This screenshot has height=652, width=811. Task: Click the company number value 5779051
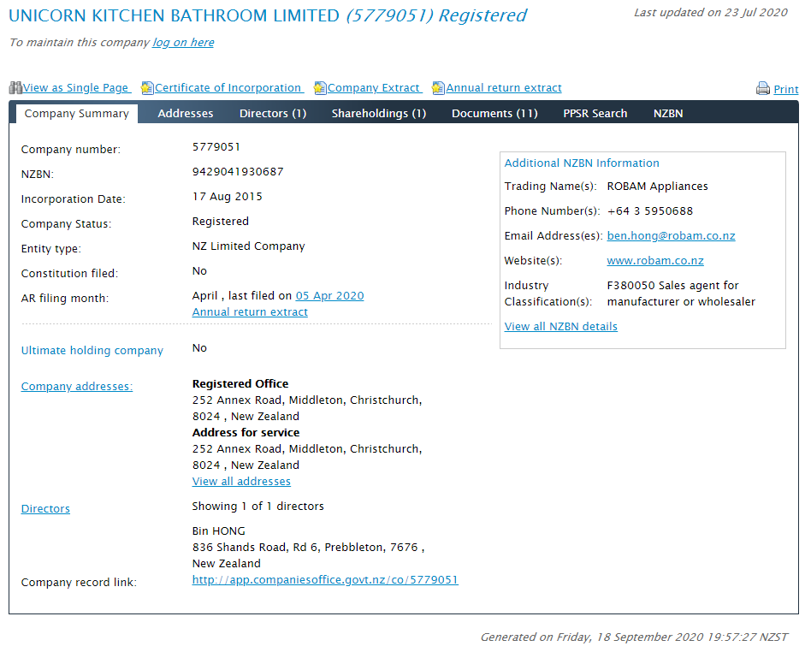[216, 147]
